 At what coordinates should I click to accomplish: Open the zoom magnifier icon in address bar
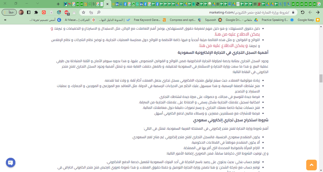point(99,12)
